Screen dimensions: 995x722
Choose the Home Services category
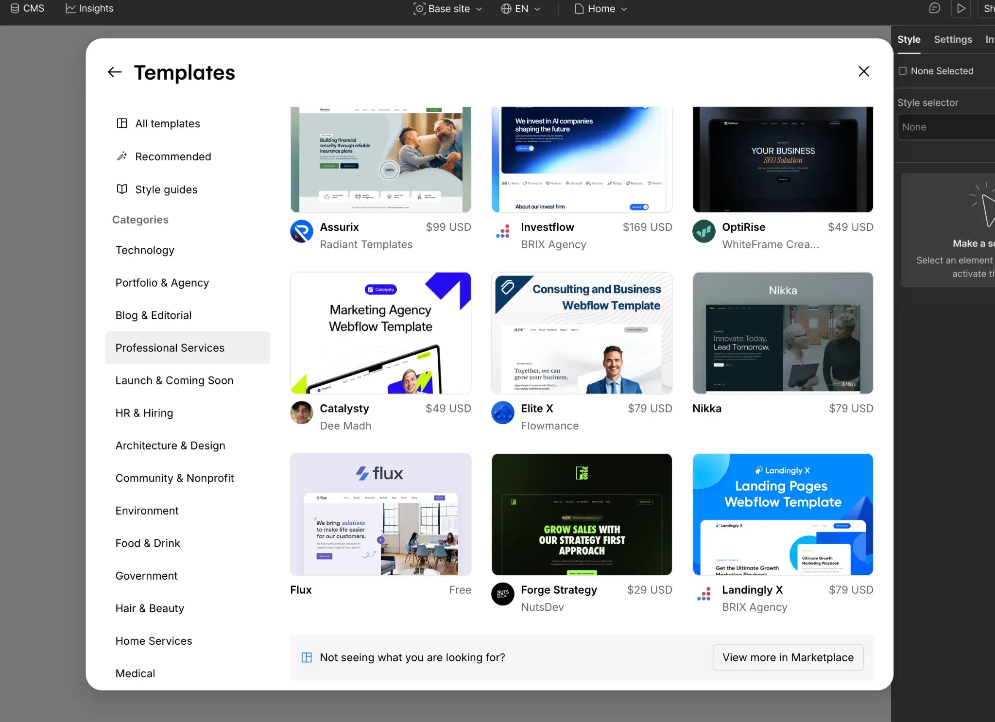(x=188, y=641)
